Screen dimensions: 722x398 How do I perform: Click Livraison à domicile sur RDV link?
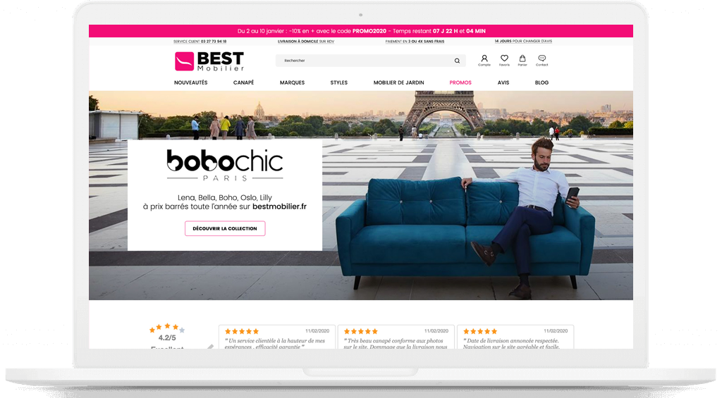306,42
